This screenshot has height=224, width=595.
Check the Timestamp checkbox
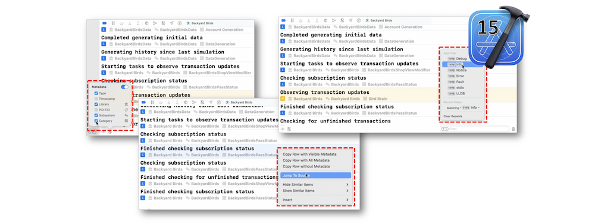96,99
